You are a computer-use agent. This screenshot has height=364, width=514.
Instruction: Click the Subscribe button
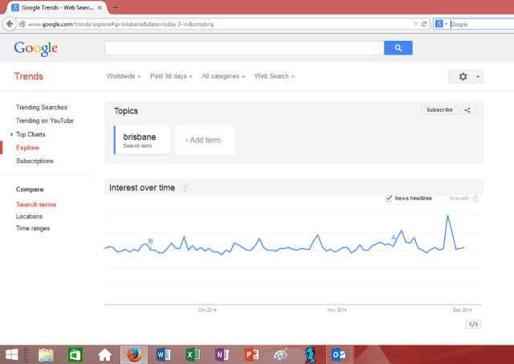(439, 110)
